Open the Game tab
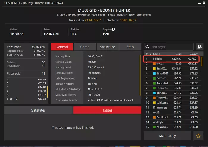The width and height of the screenshot is (208, 147). pyautogui.click(x=85, y=47)
